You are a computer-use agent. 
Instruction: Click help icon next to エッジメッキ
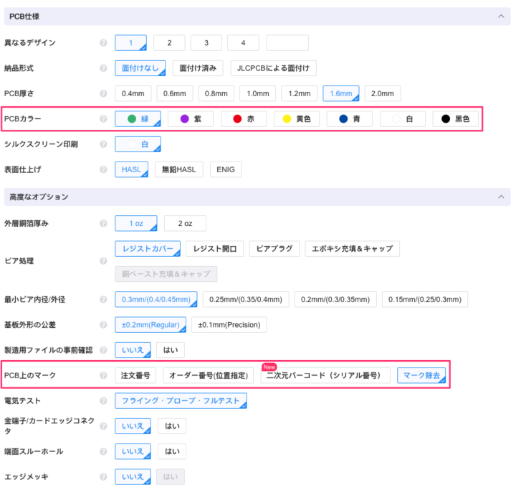104,476
